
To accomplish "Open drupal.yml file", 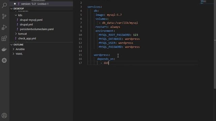I will 26,25.
